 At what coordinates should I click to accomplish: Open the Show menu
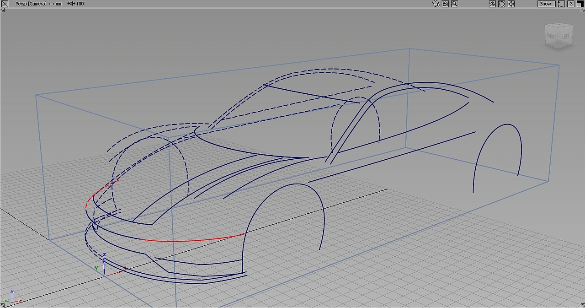point(546,4)
